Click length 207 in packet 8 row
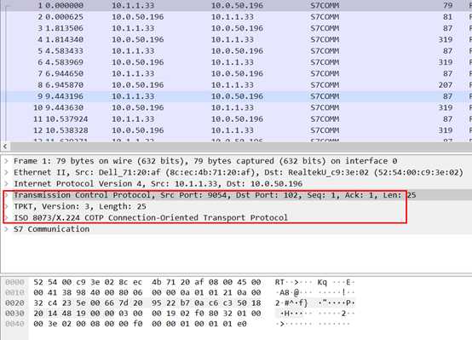Image resolution: width=472 pixels, height=340 pixels. (446, 85)
